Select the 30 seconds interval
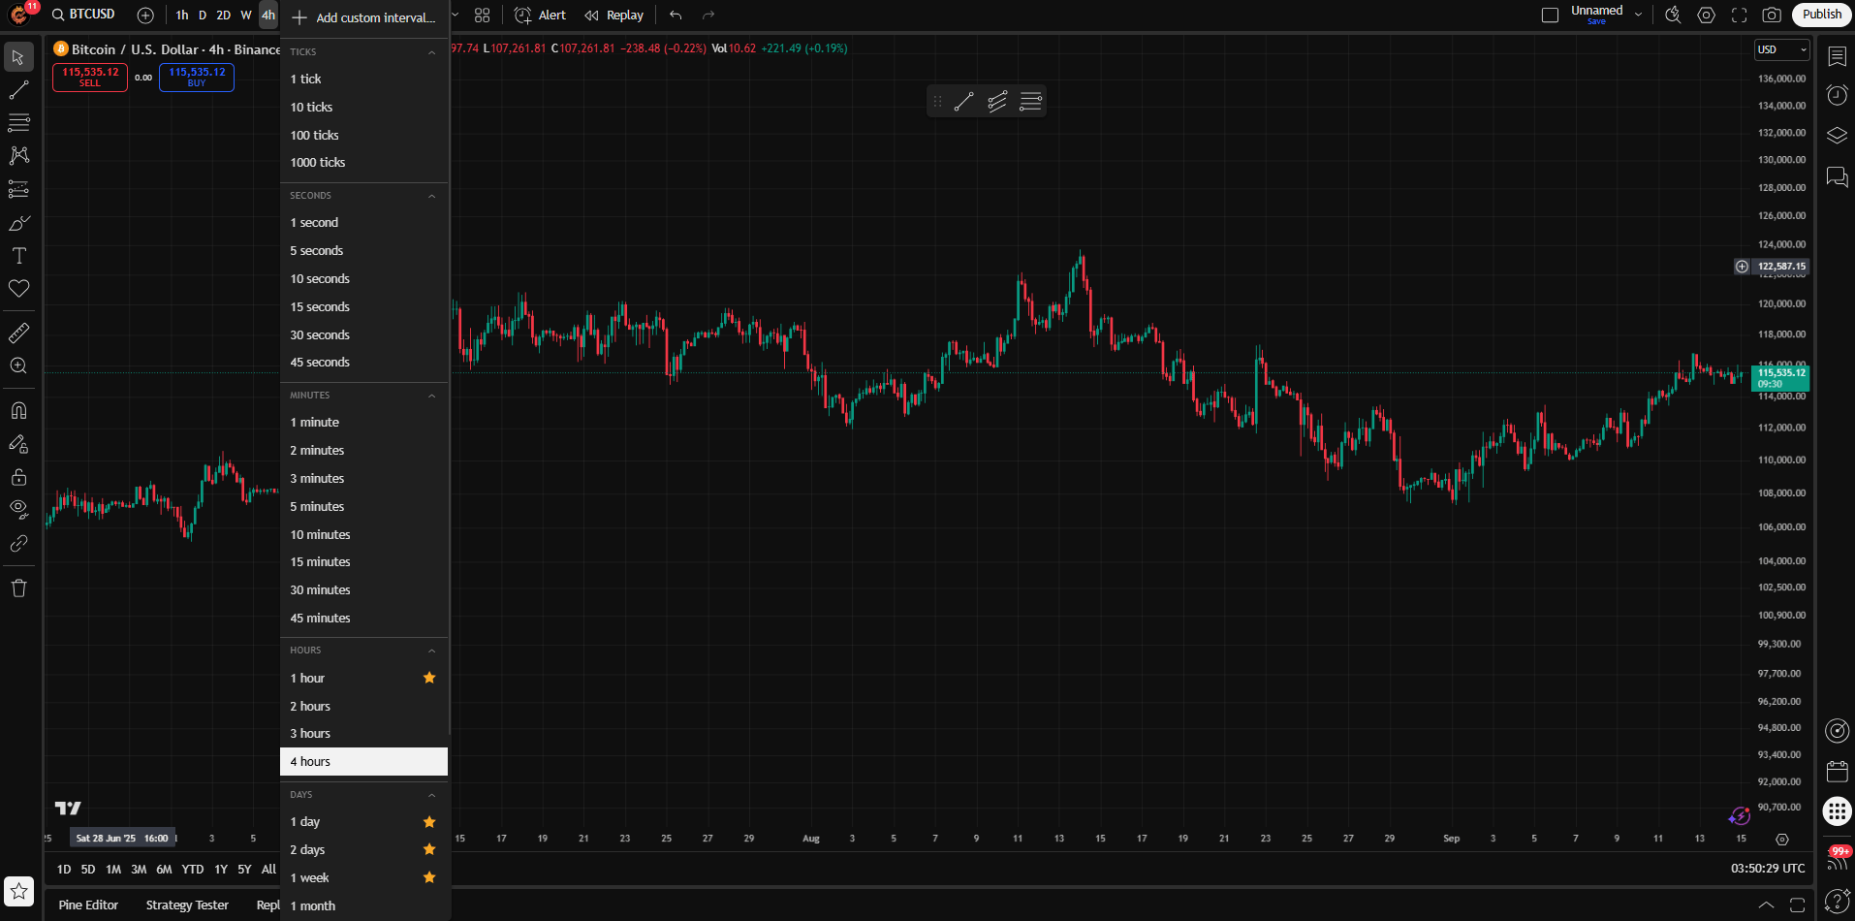This screenshot has width=1855, height=921. pyautogui.click(x=364, y=334)
